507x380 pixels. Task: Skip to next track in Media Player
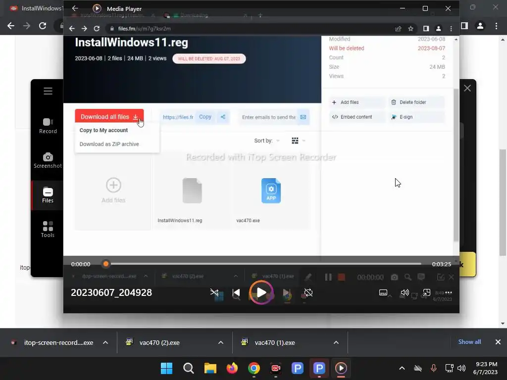point(286,293)
